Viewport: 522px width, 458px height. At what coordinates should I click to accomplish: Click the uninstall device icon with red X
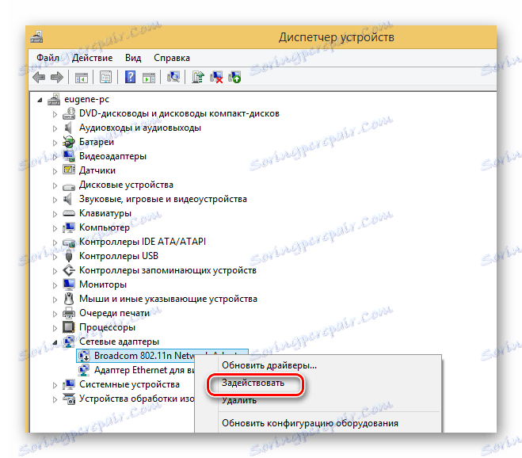(216, 78)
